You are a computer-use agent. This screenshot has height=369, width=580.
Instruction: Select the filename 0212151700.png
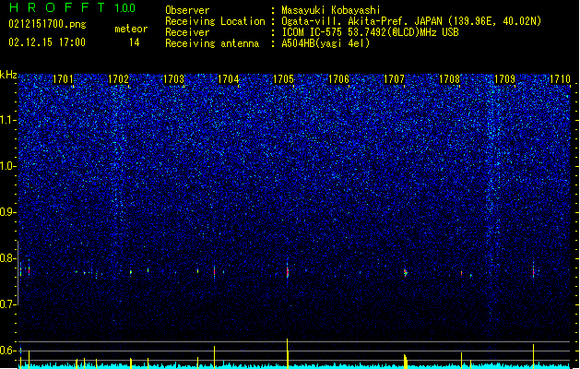pos(47,24)
